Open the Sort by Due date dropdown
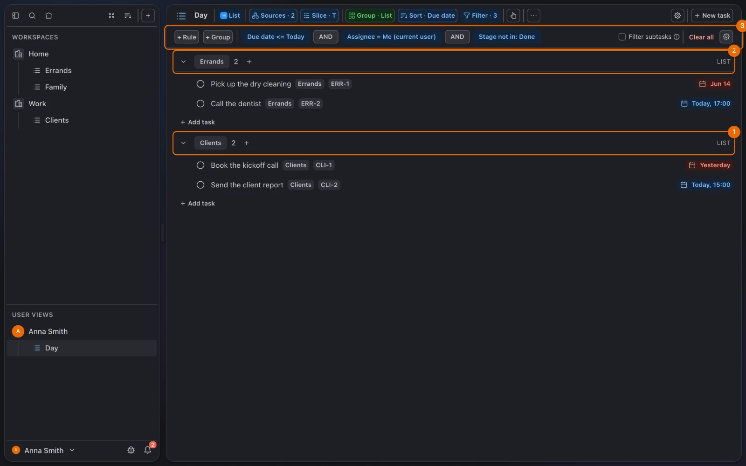Image resolution: width=746 pixels, height=466 pixels. pyautogui.click(x=428, y=15)
